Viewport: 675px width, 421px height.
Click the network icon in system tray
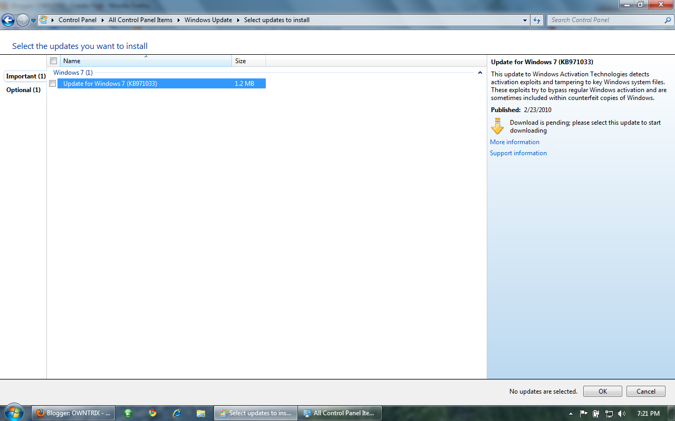pos(610,413)
